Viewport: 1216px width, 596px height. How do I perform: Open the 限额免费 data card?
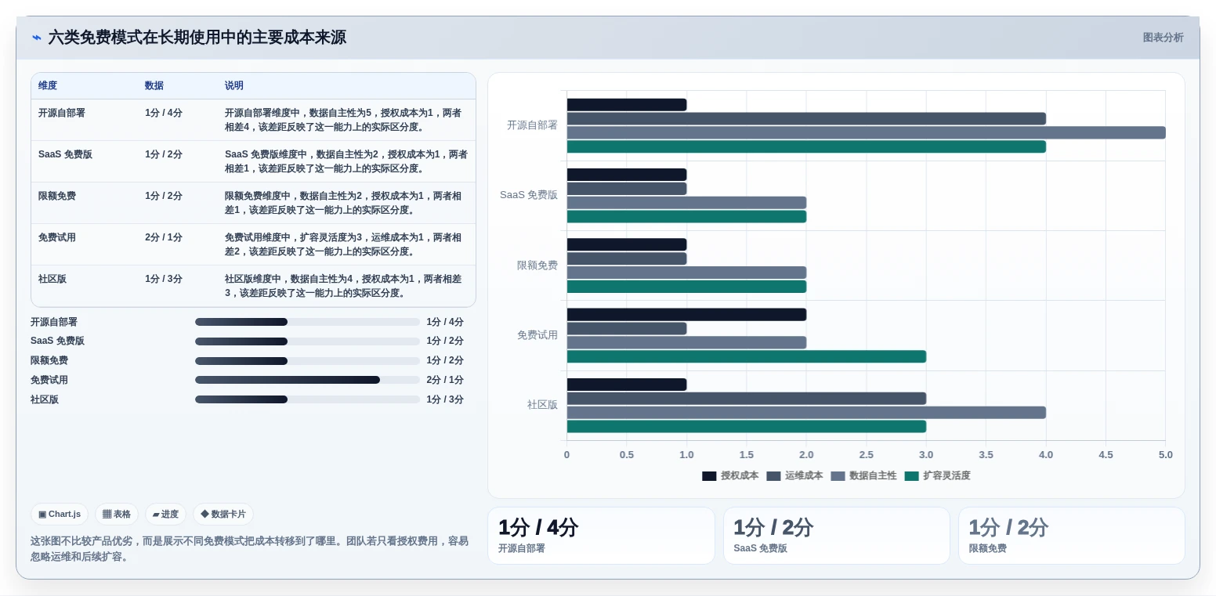(1071, 536)
